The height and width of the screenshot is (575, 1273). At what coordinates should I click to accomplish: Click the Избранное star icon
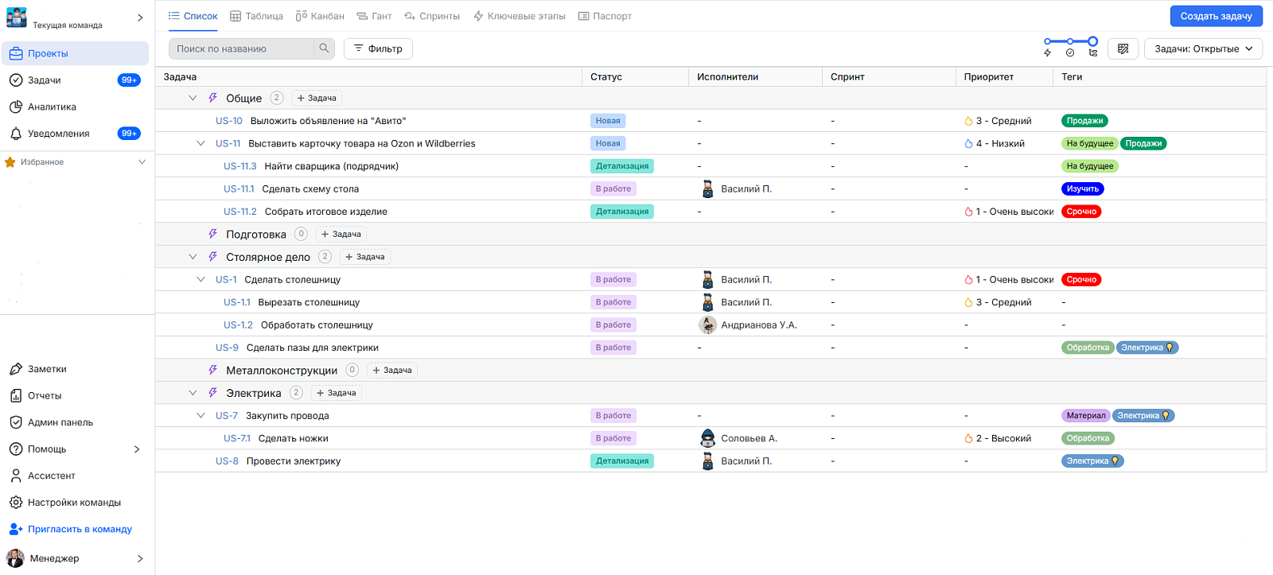10,162
